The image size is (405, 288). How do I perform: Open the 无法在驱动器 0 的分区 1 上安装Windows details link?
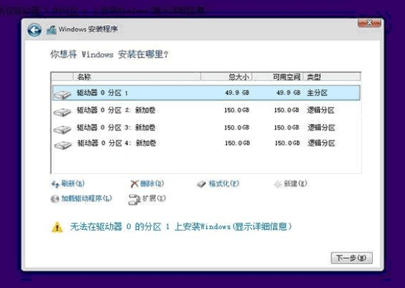coord(180,226)
